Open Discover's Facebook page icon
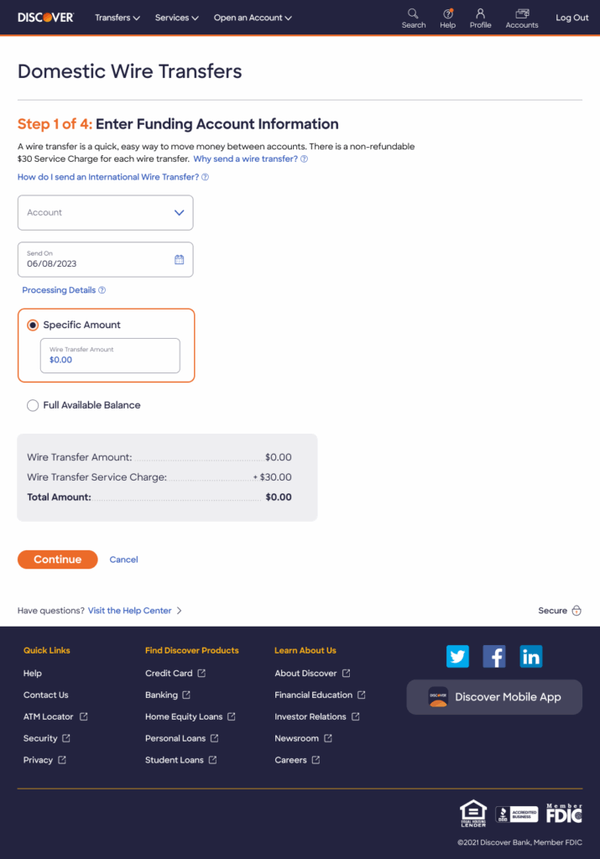 pos(494,657)
